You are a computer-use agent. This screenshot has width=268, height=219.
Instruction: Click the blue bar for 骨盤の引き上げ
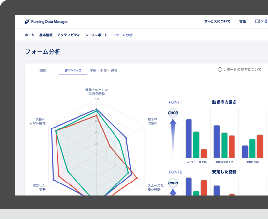[x=217, y=141]
